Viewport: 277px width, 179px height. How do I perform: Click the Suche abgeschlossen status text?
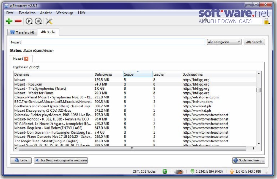pos(38,50)
